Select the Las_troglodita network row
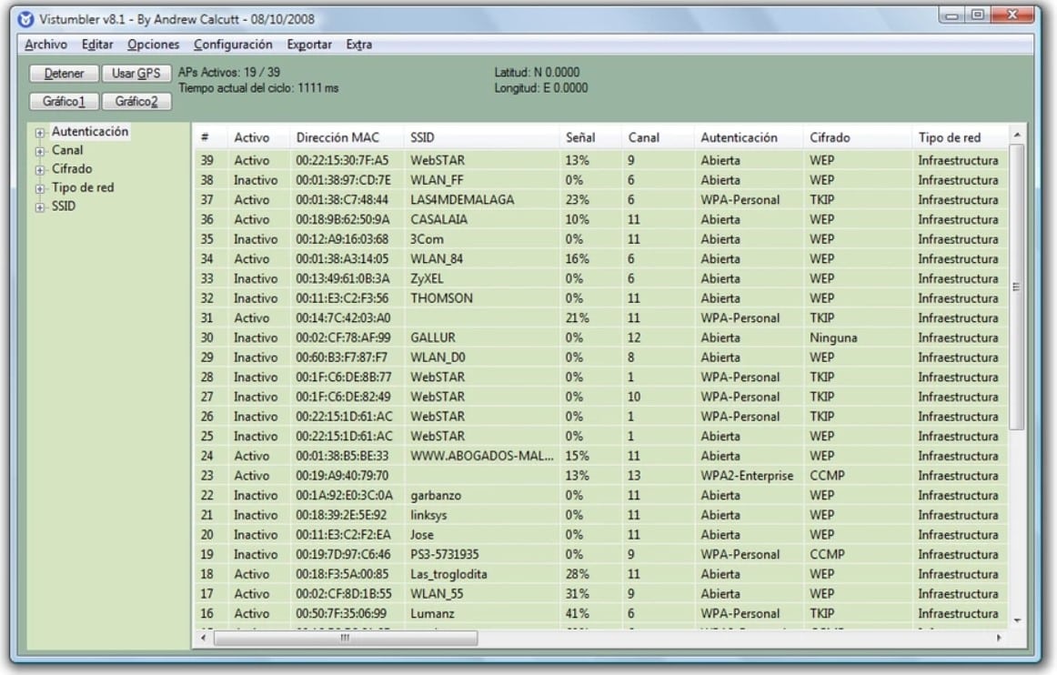 coord(601,574)
